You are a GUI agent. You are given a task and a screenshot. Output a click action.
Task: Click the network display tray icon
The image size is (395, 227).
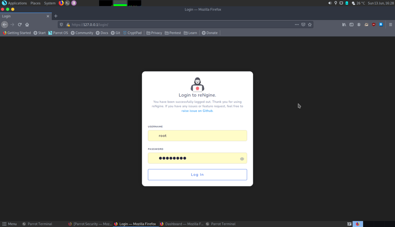tap(341, 3)
